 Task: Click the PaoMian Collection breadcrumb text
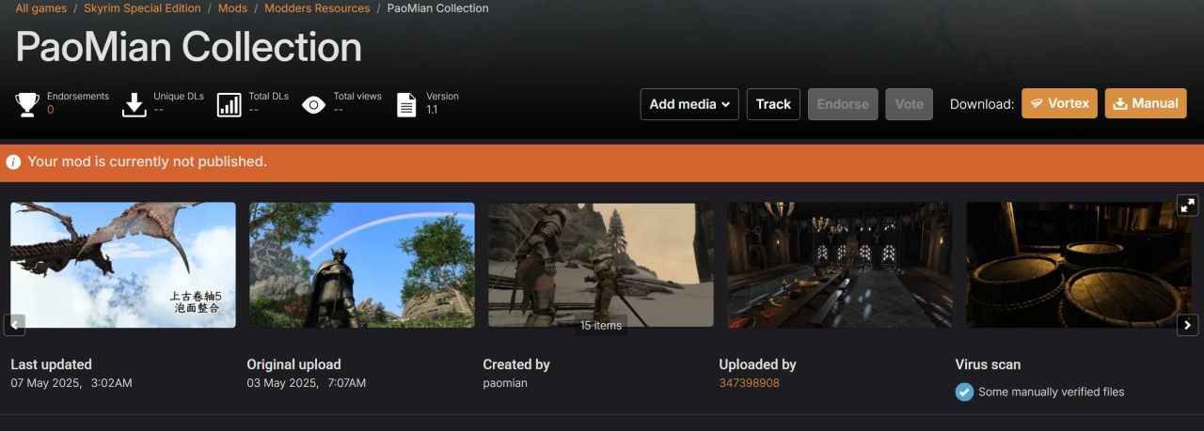click(438, 8)
